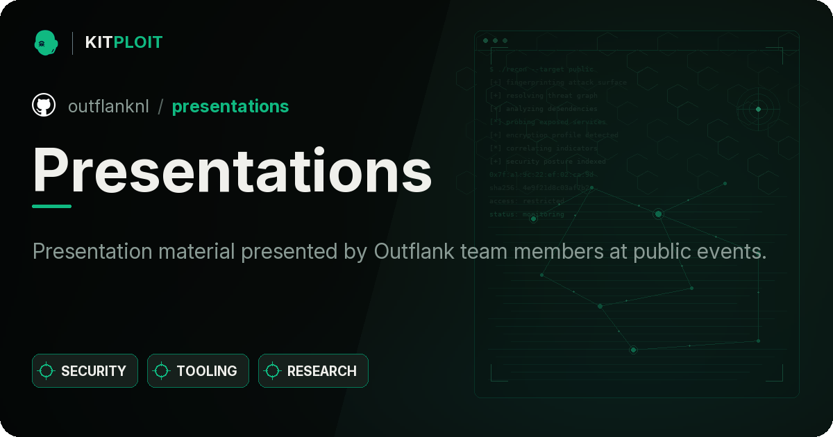Click the terminal line 'probing exposed services'

pos(548,122)
